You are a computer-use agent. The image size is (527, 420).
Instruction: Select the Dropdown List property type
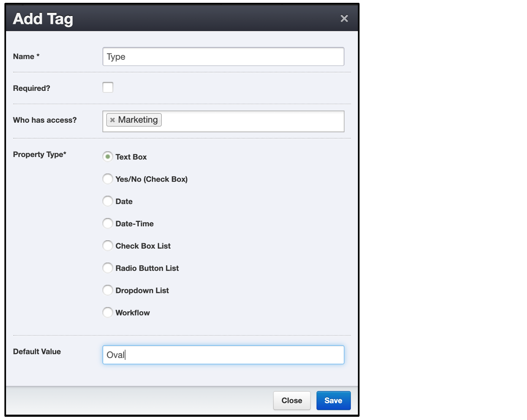[x=108, y=290]
